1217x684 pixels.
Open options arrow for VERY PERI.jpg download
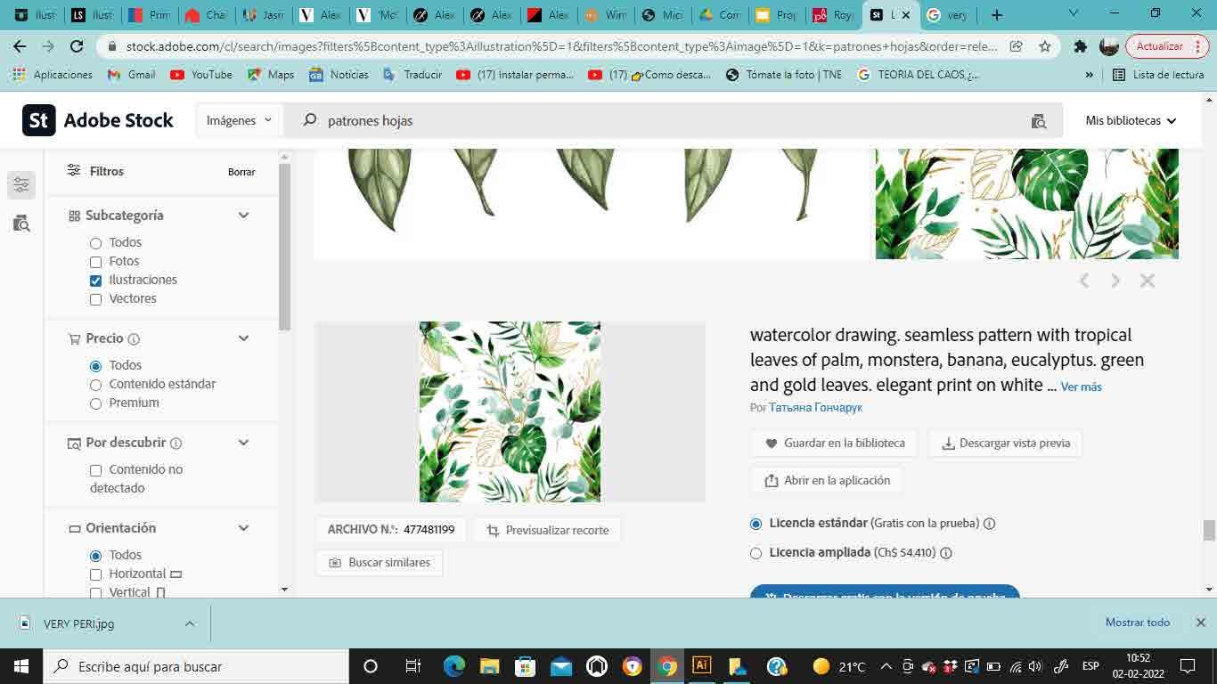(190, 623)
